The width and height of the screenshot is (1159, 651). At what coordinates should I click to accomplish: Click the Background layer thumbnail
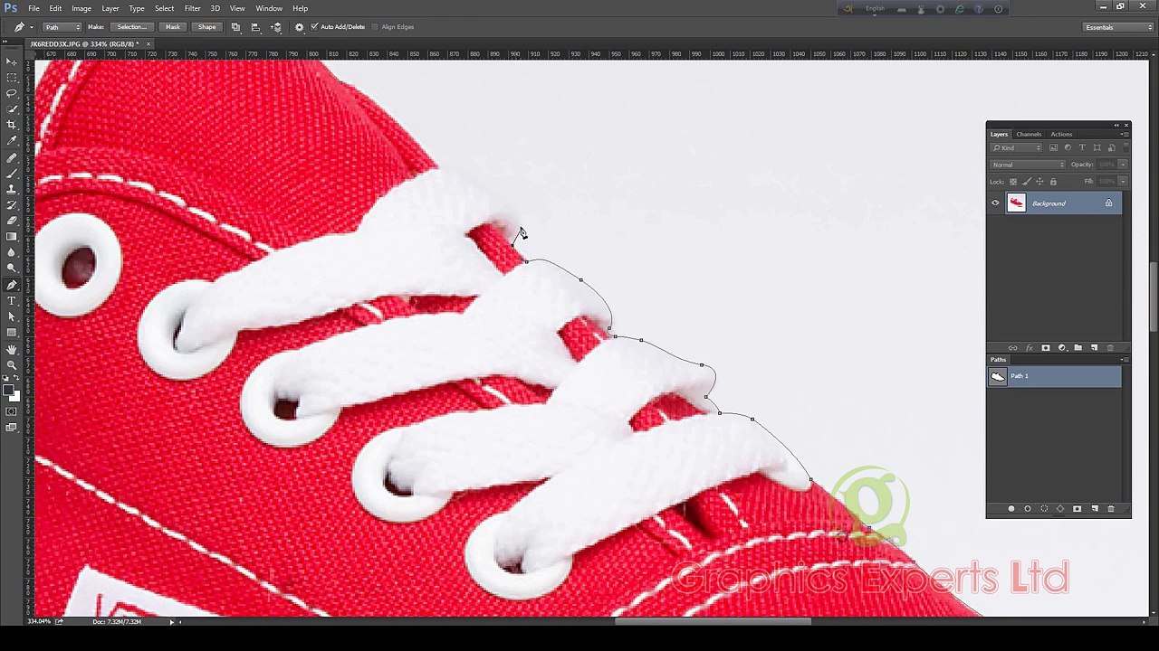pos(1016,203)
